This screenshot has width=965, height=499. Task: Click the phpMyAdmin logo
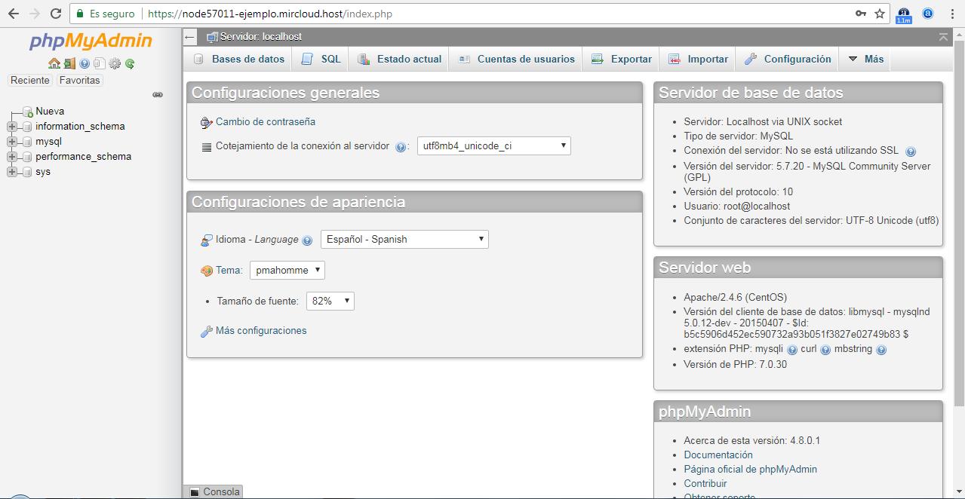click(x=91, y=41)
